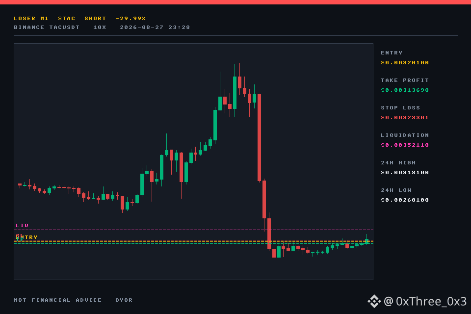Click take profit value $0.00313698
The height and width of the screenshot is (314, 471).
point(405,90)
